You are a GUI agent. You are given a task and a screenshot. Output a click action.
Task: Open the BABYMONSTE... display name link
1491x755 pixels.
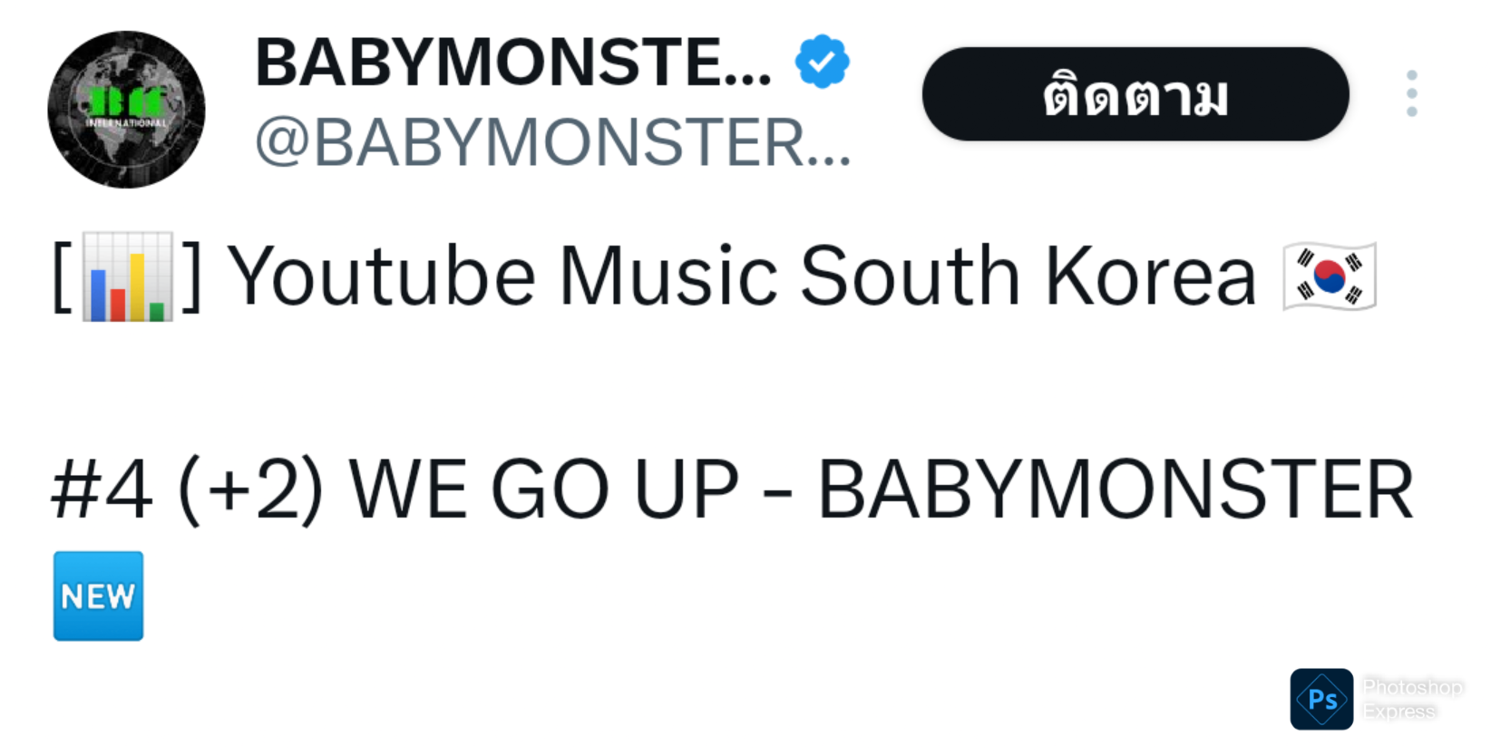tap(513, 63)
